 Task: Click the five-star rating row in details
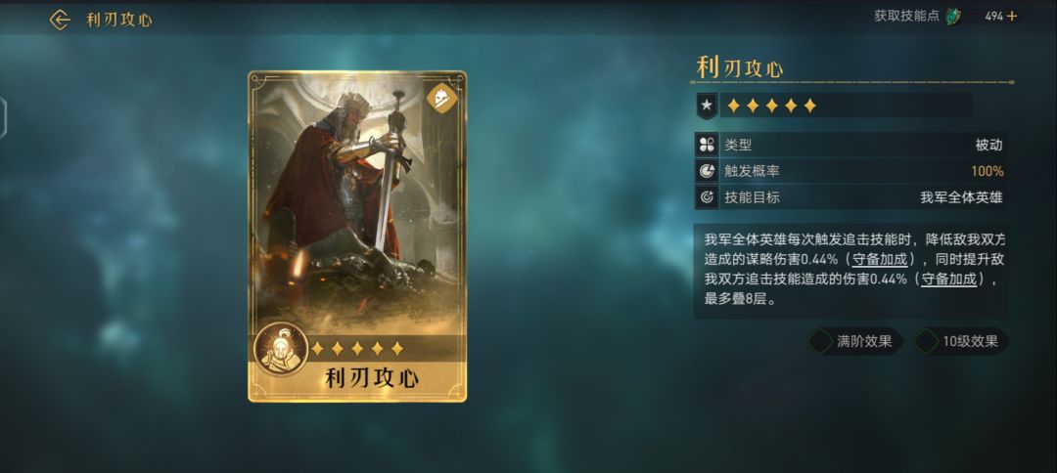(x=772, y=106)
